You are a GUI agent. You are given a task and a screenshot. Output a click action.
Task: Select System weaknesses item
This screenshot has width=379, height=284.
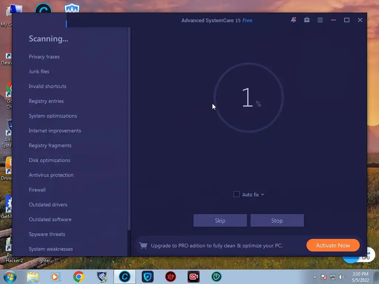point(51,249)
